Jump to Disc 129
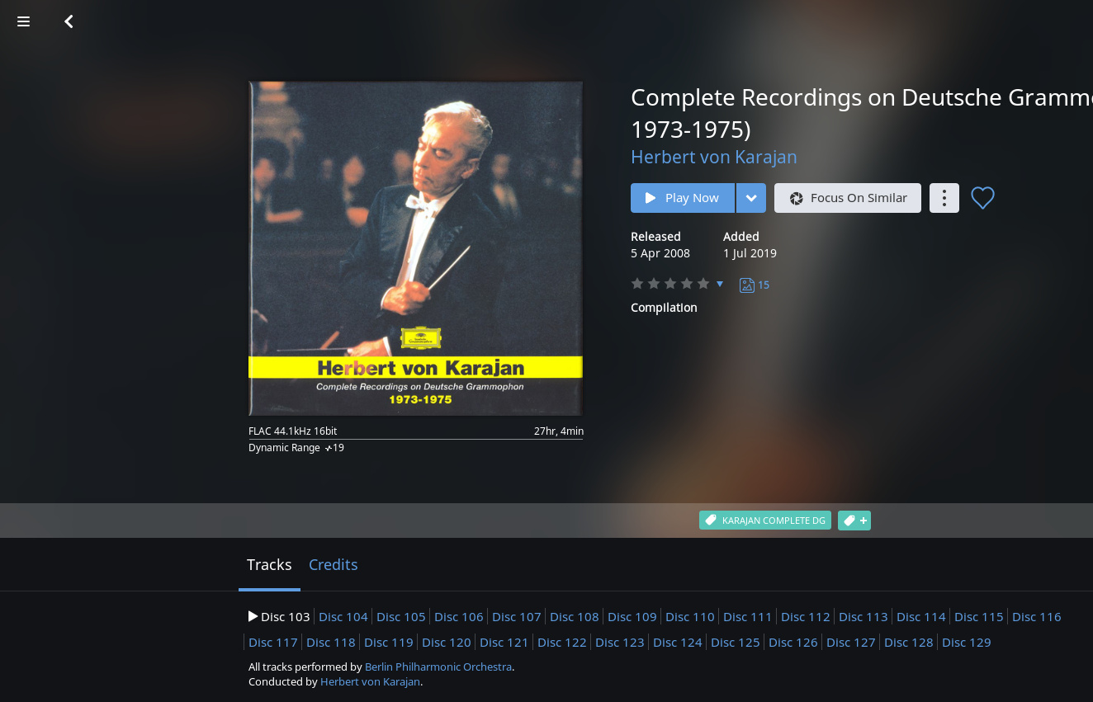1093x702 pixels. click(966, 643)
